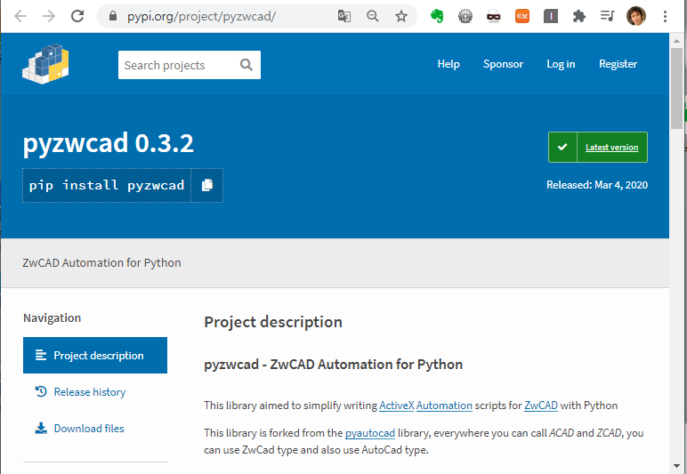Screen dimensions: 687x474
Task: Click the browser forward arrow
Action: tap(49, 17)
